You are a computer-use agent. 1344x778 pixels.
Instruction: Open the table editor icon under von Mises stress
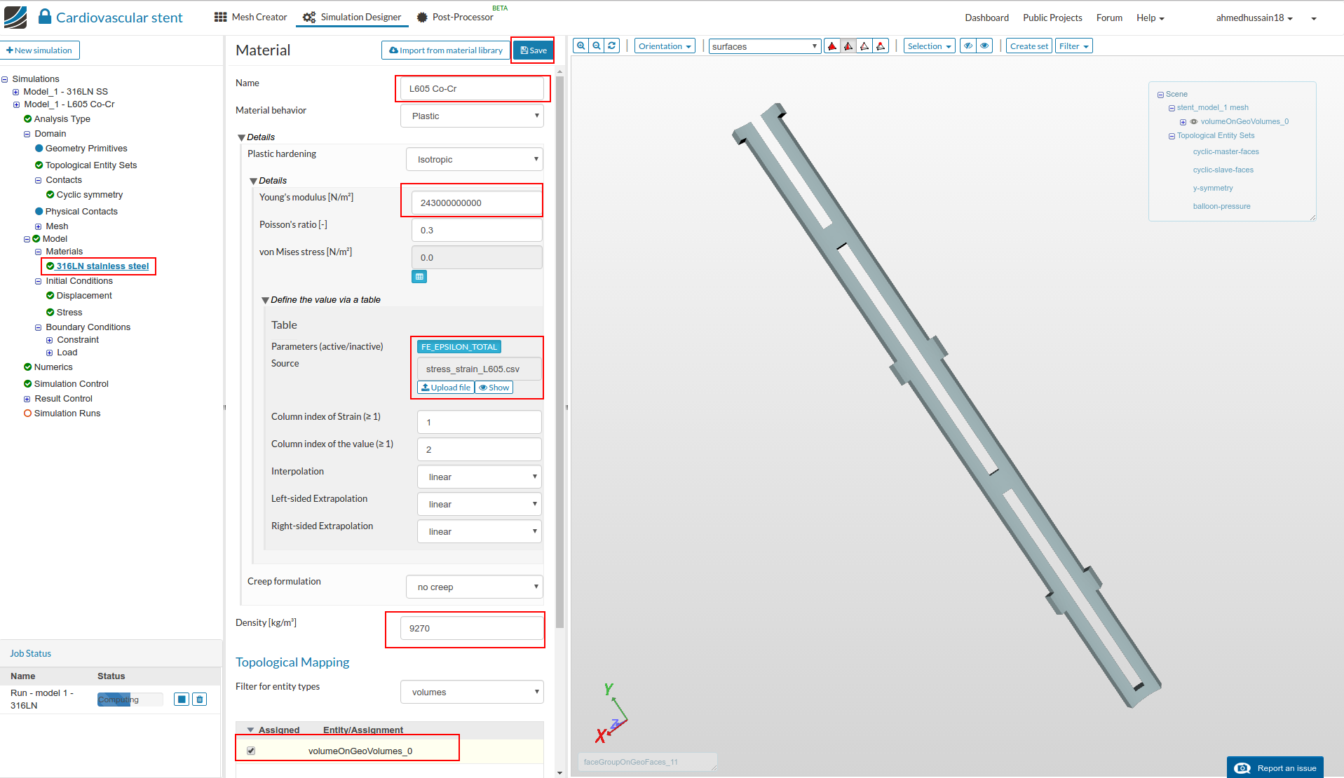click(419, 277)
